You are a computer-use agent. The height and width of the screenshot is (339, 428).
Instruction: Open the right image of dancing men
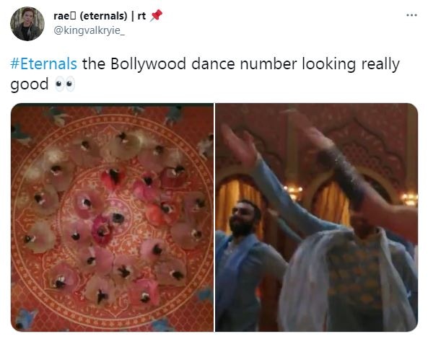click(317, 217)
